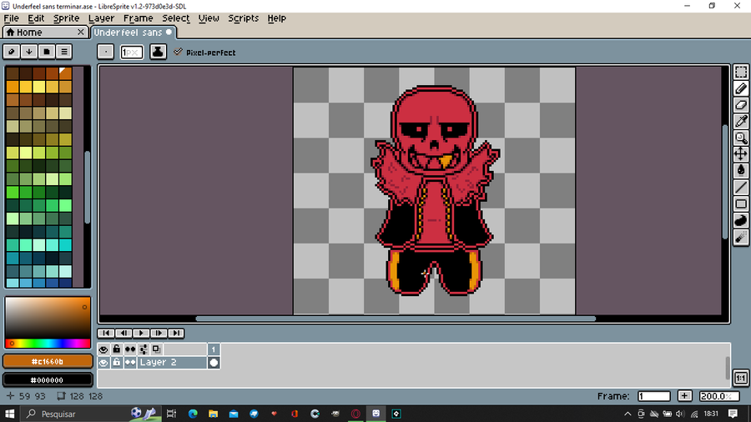
Task: Go to the last frame
Action: click(176, 333)
